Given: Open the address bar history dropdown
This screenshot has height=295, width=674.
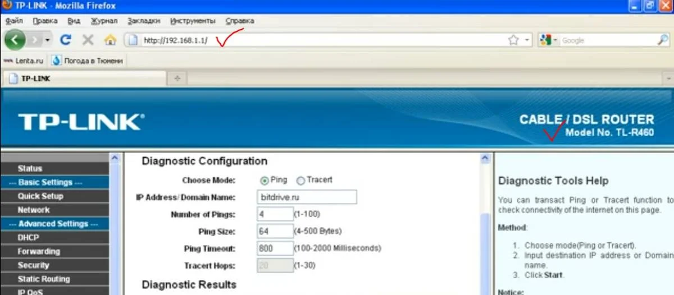Looking at the screenshot, I should point(527,40).
